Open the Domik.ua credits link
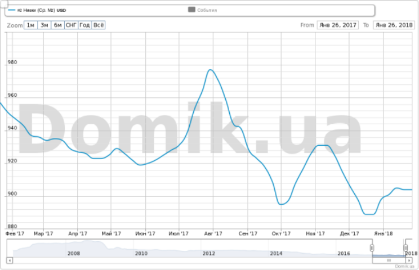The height and width of the screenshot is (270, 419). click(x=404, y=266)
